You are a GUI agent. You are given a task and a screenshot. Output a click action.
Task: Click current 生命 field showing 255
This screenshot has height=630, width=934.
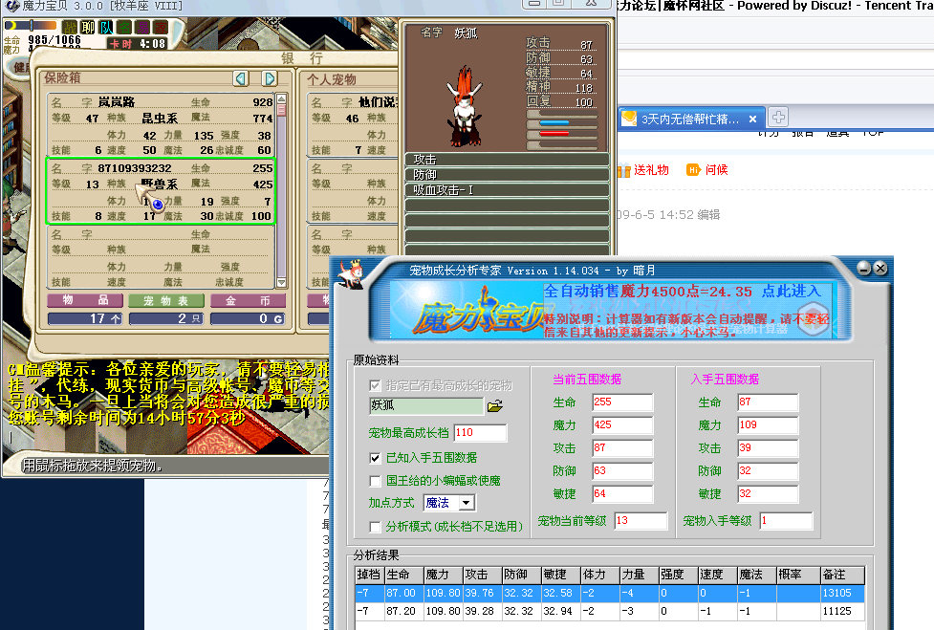click(622, 402)
